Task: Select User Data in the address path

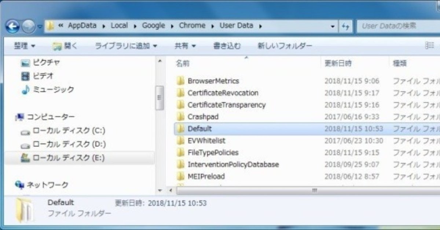Action: 236,26
